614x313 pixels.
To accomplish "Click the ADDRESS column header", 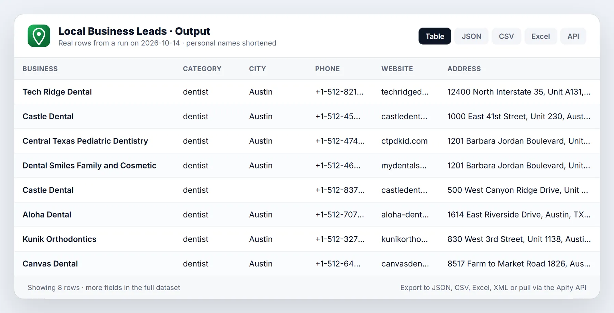I will [464, 69].
